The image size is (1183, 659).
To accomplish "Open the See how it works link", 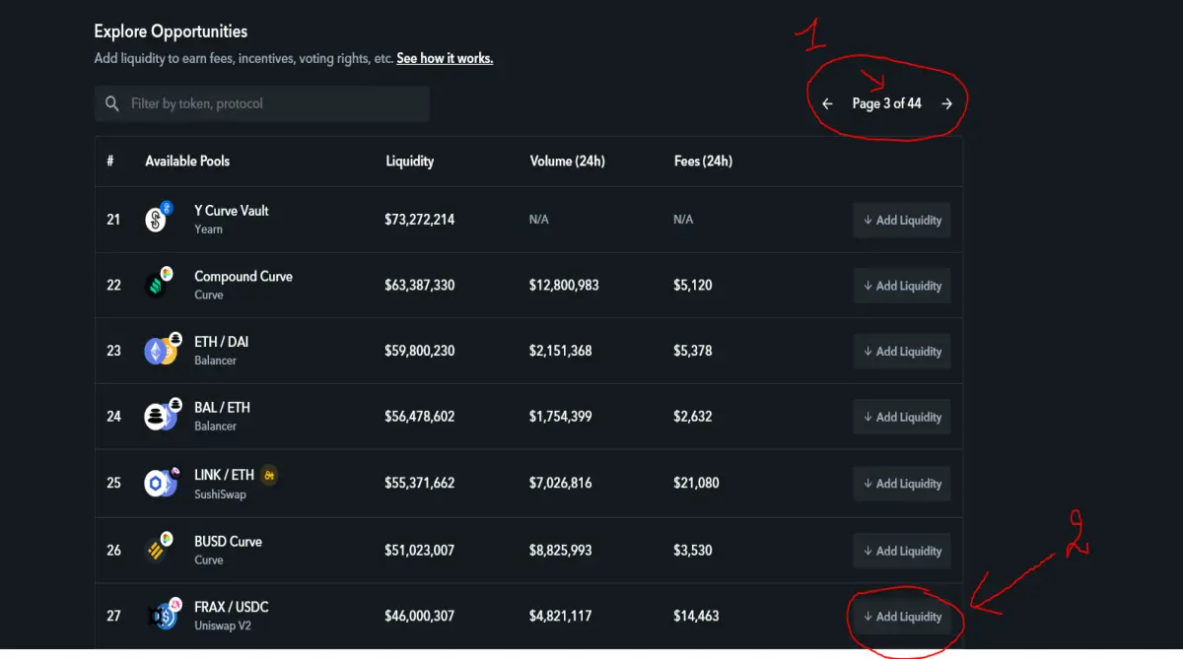I will click(445, 59).
